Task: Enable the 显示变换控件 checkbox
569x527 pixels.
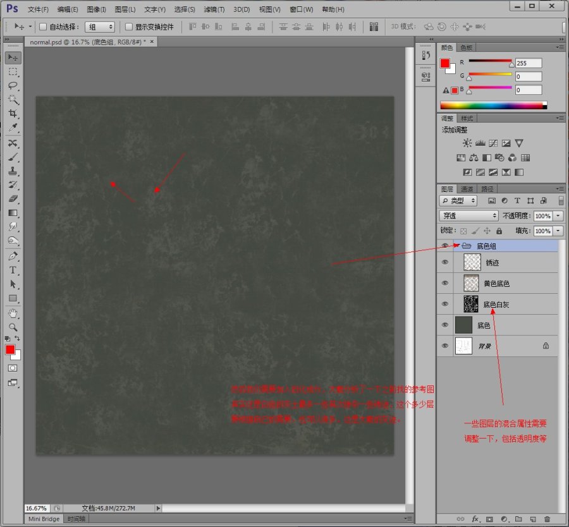Action: 129,27
